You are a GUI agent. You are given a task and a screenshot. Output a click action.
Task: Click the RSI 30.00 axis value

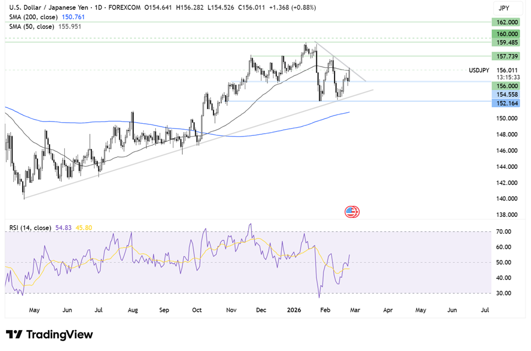pos(503,293)
